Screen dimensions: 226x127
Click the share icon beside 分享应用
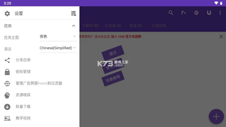tap(7, 60)
